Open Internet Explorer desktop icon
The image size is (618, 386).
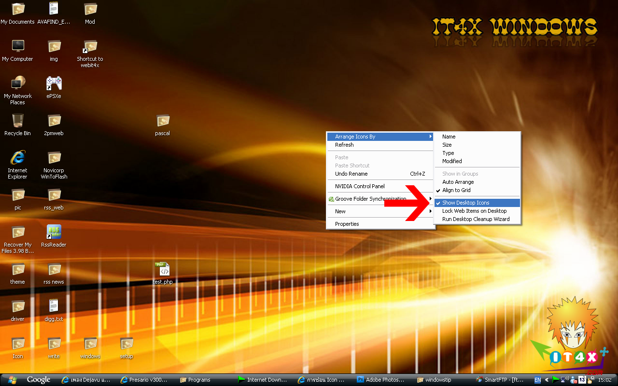coord(17,158)
